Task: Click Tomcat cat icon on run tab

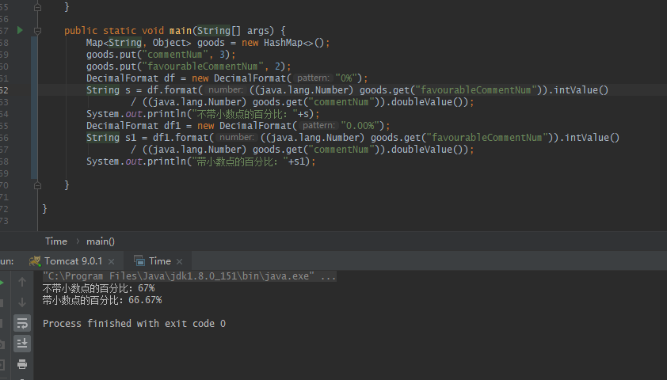Action: (35, 261)
